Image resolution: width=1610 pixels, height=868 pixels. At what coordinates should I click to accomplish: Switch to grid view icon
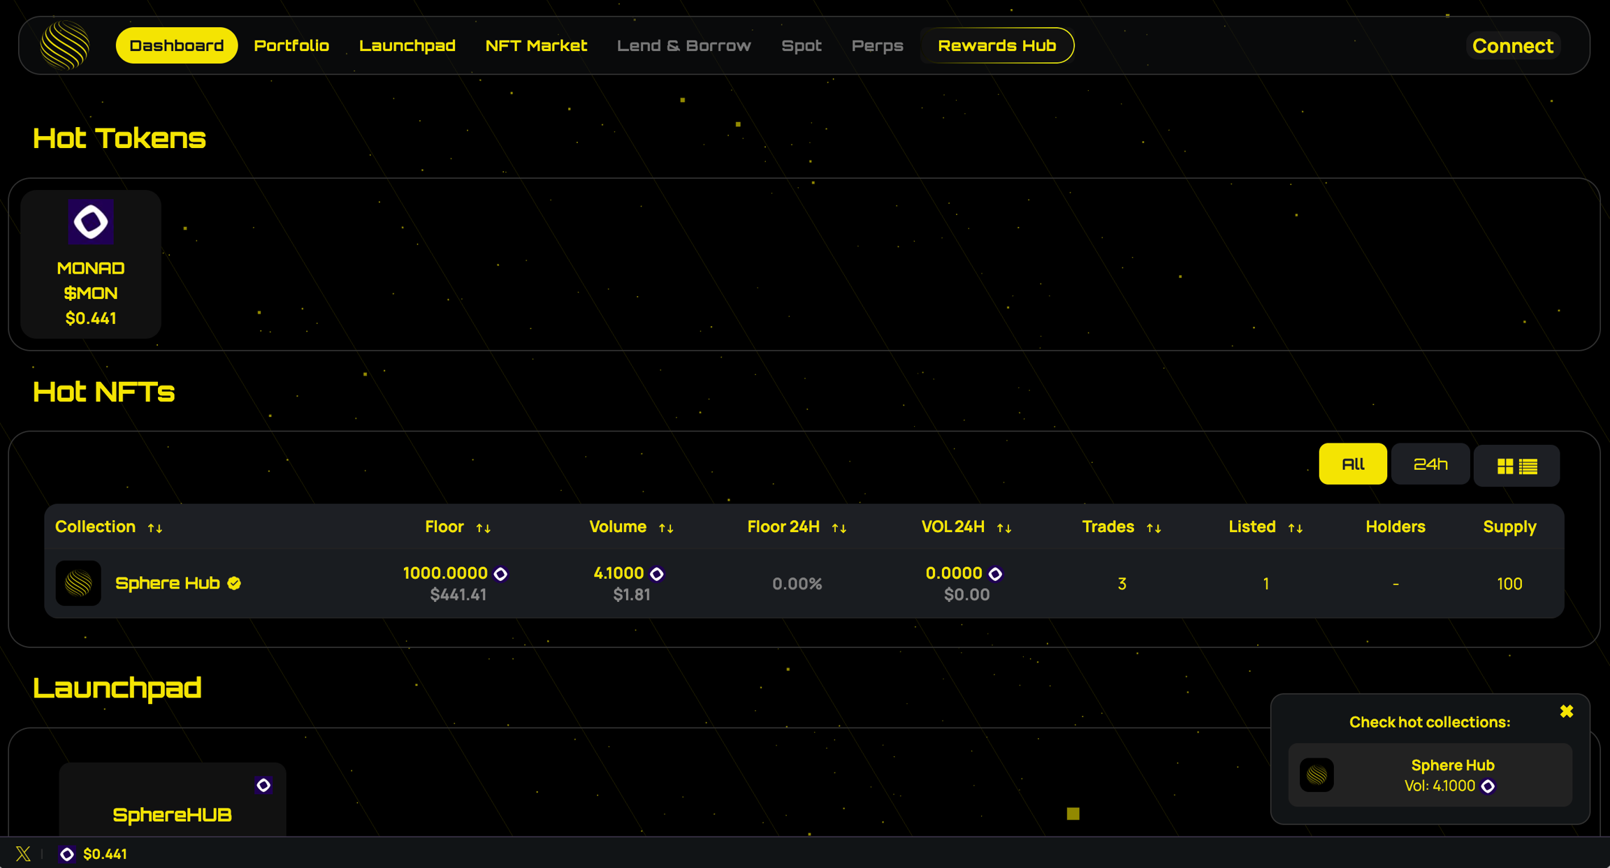point(1505,466)
